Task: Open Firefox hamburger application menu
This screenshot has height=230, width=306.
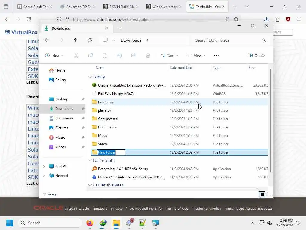Action: point(299,19)
